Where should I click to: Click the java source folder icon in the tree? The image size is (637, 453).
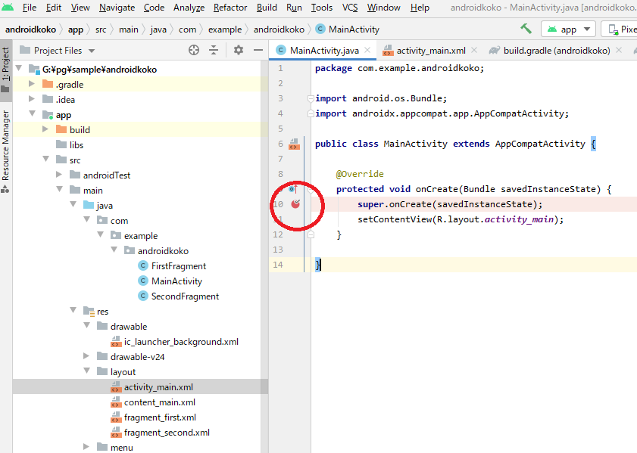tap(89, 205)
